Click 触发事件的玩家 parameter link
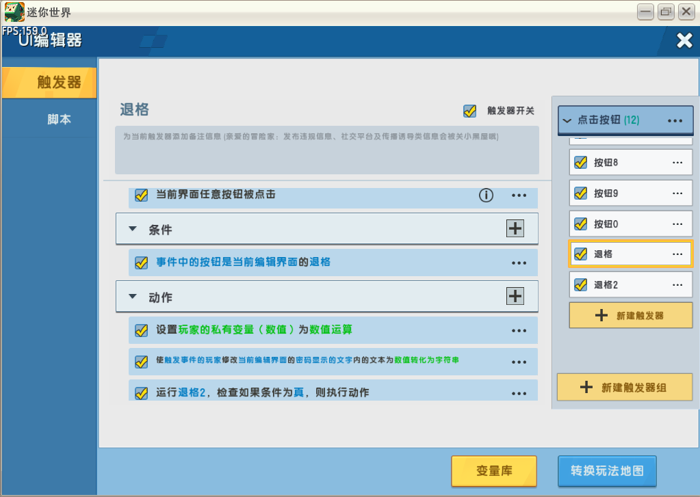 point(193,360)
